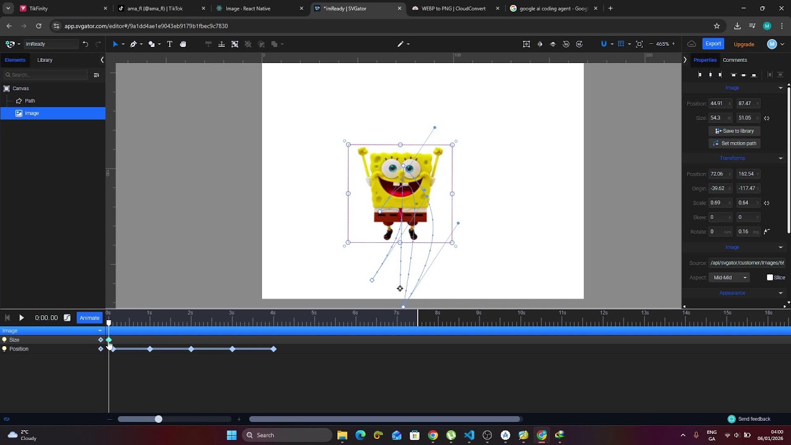Viewport: 791px width, 445px height.
Task: Click the center-on-canvas toolbar icon
Action: pyautogui.click(x=526, y=44)
